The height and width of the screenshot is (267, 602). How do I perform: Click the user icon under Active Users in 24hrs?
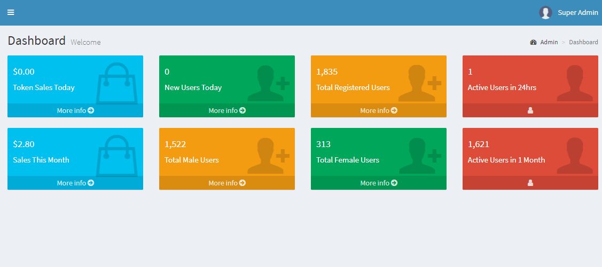[530, 110]
